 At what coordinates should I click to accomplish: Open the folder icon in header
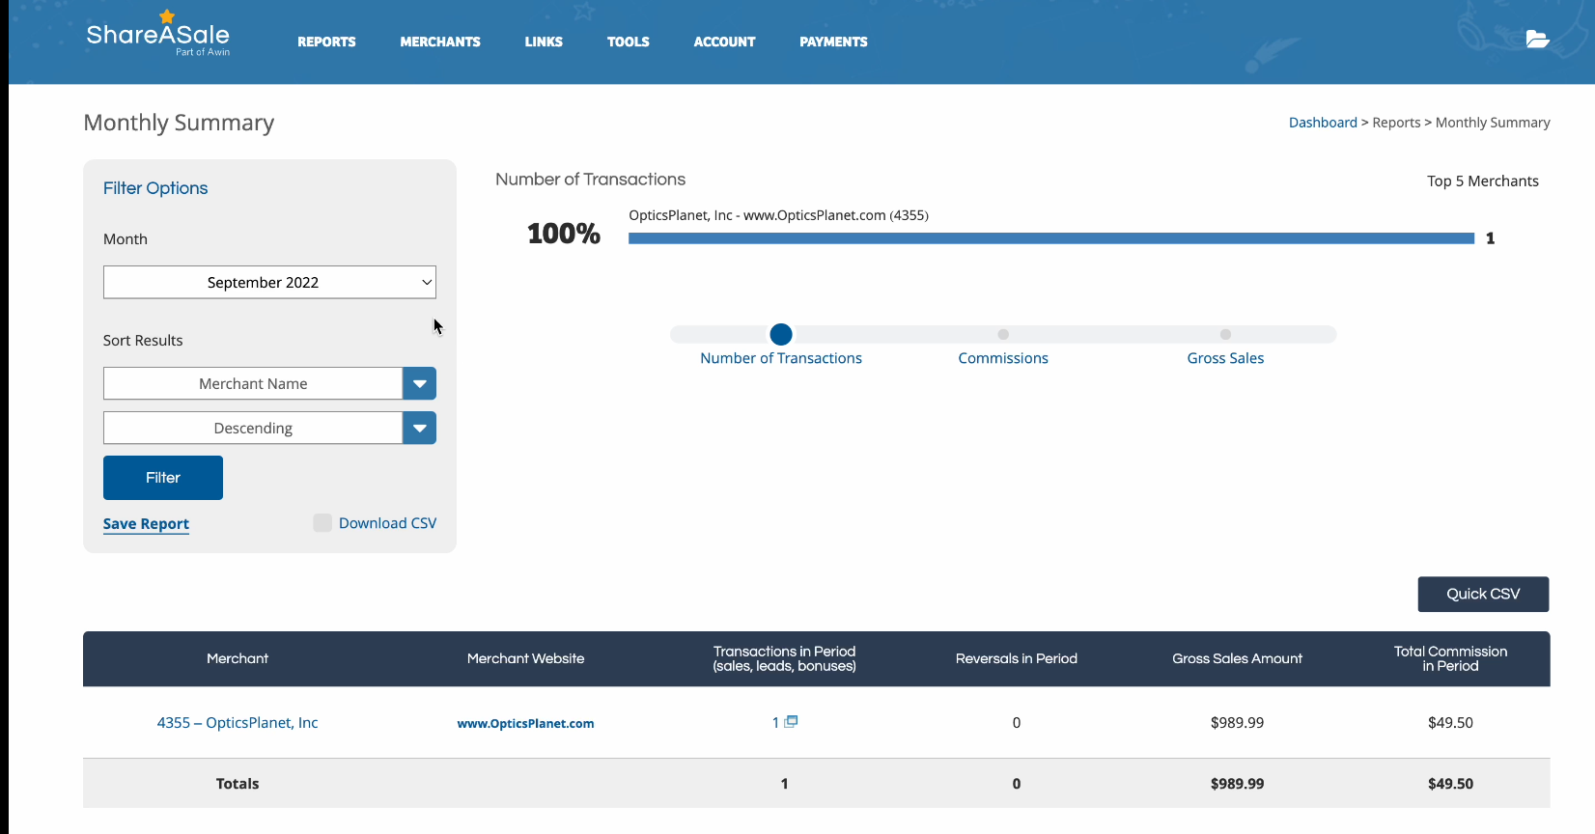(1537, 39)
